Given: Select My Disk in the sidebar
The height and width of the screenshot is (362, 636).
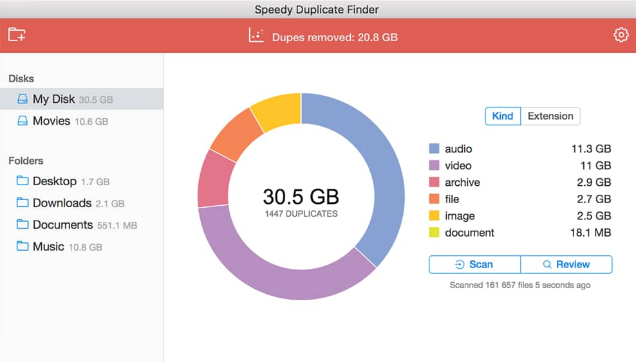Looking at the screenshot, I should (82, 99).
